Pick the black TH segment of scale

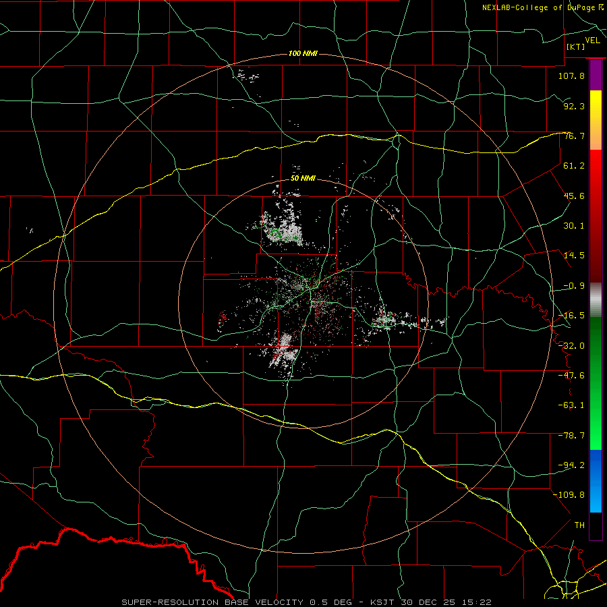[x=596, y=526]
